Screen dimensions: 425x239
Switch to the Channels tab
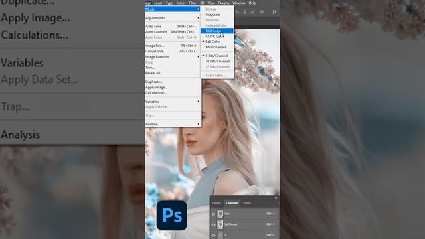(x=232, y=203)
